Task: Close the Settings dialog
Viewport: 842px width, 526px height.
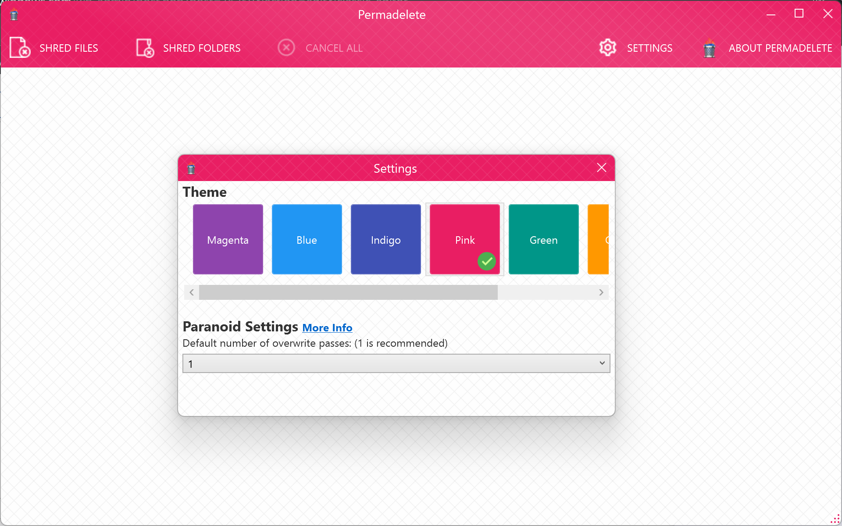Action: (x=602, y=168)
